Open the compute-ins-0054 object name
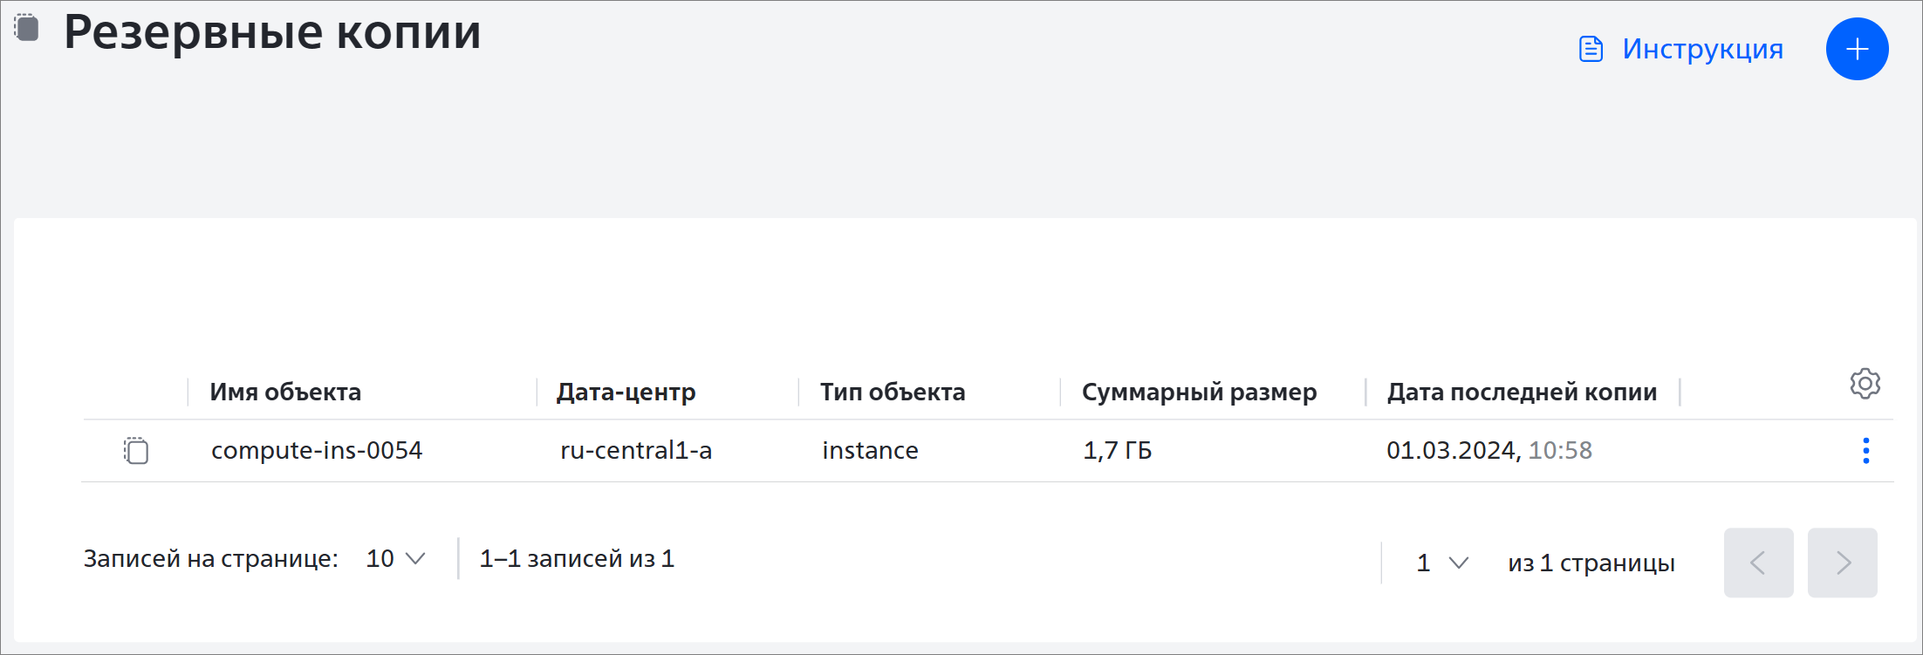Viewport: 1923px width, 655px height. point(317,450)
